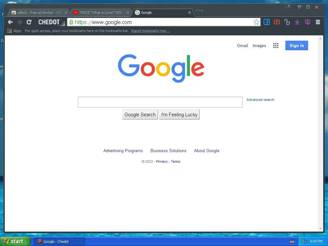This screenshot has height=246, width=328.
Task: Open downloads via the purple arrow icon
Action: pos(297,22)
